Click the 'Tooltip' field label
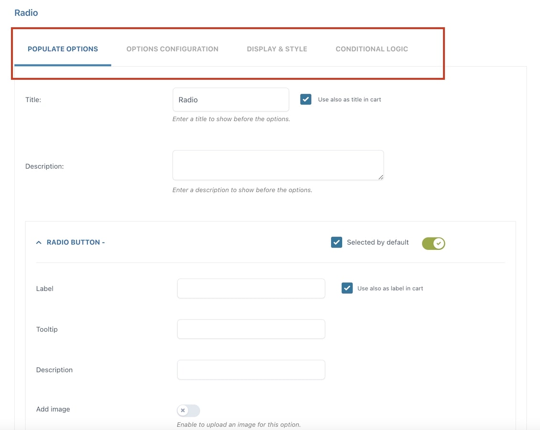 tap(47, 329)
